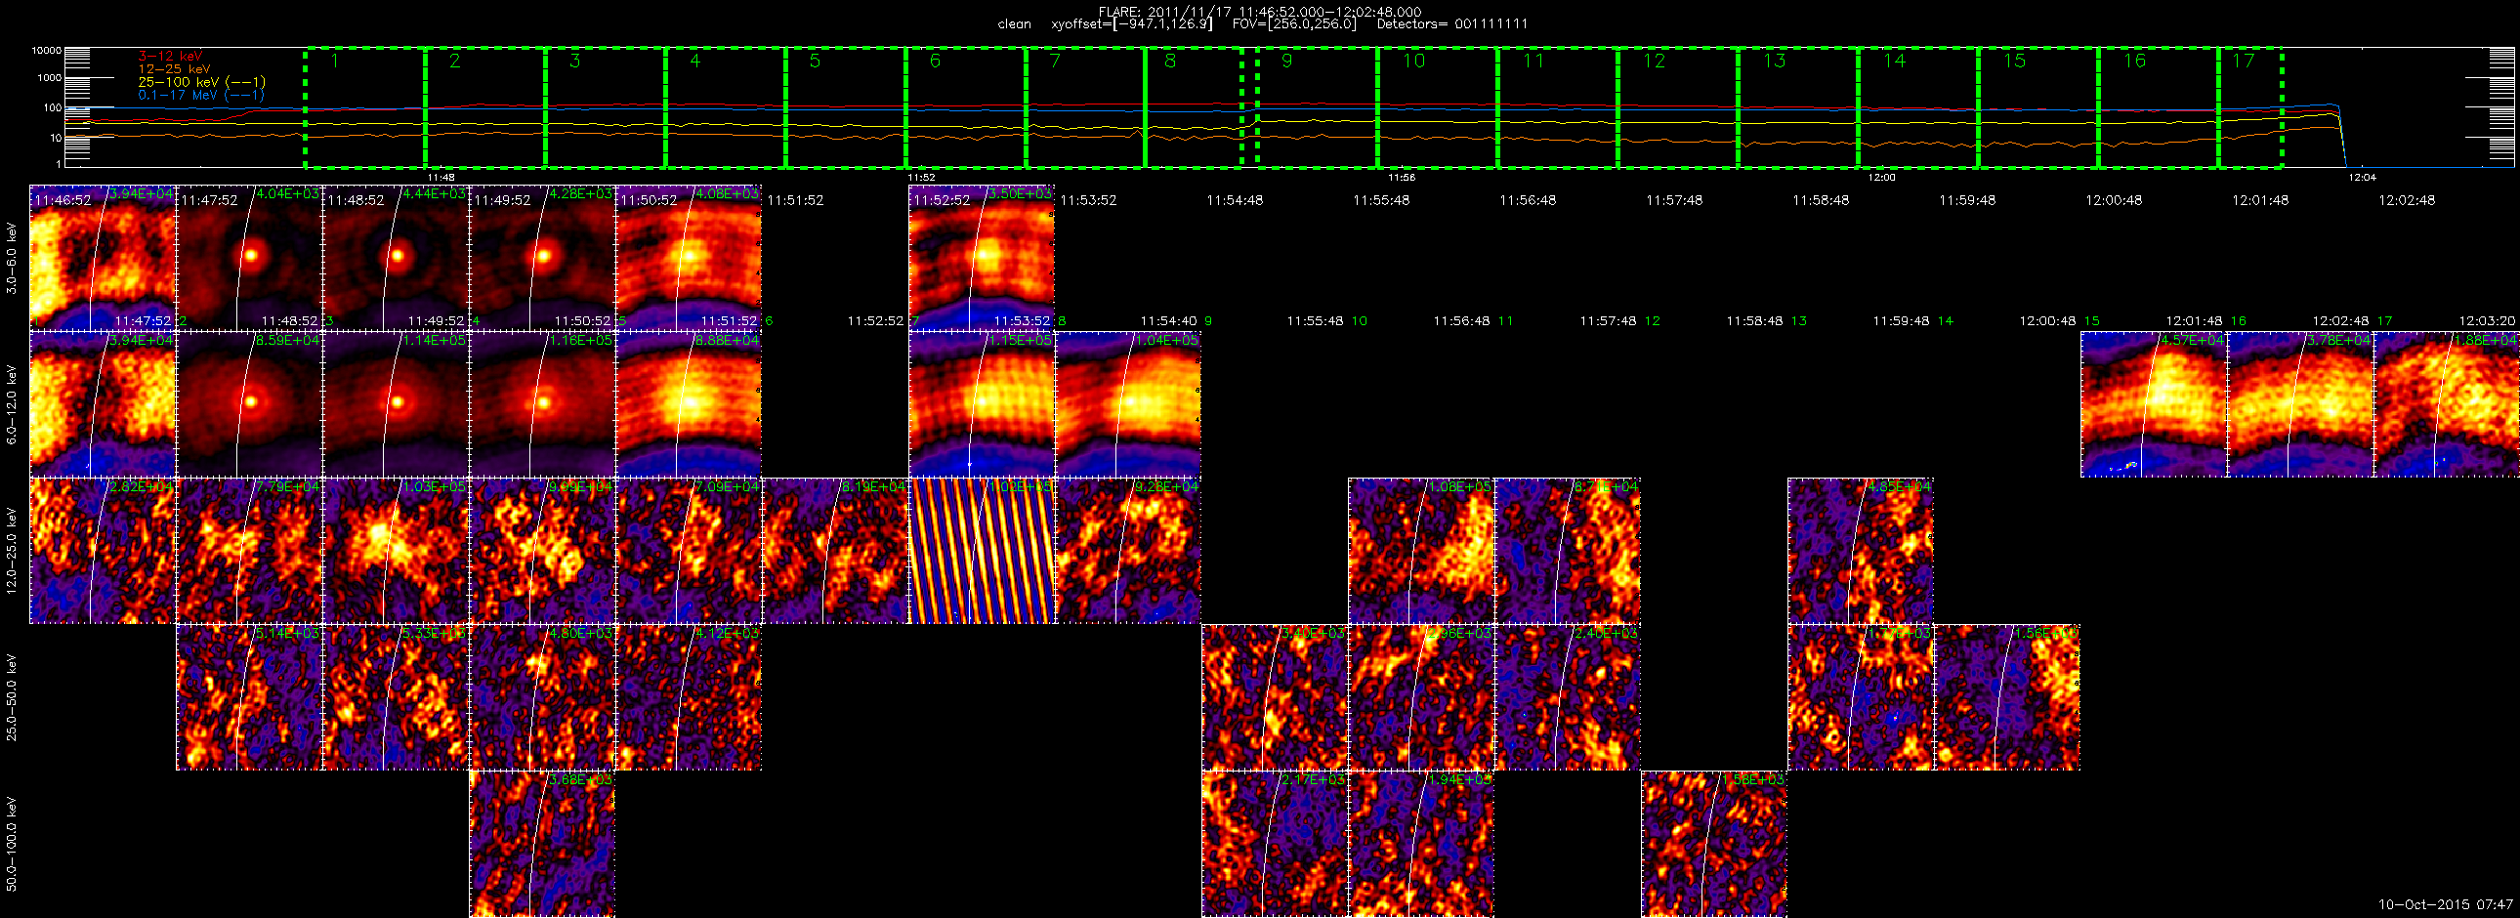
Task: Open the 3.0-6.0 keV image starting 11:46:52
Action: [x=103, y=257]
